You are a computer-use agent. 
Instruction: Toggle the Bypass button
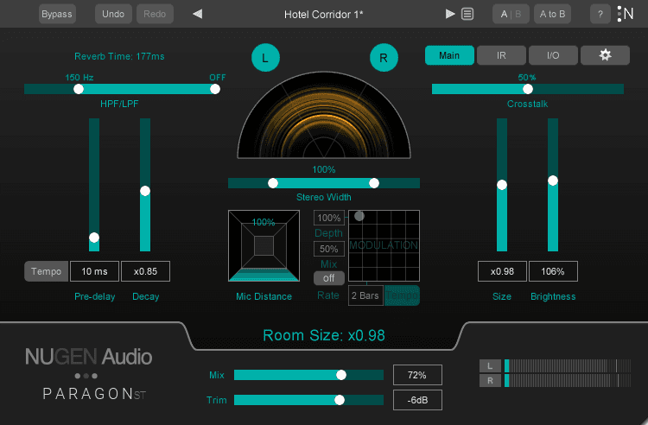[57, 14]
